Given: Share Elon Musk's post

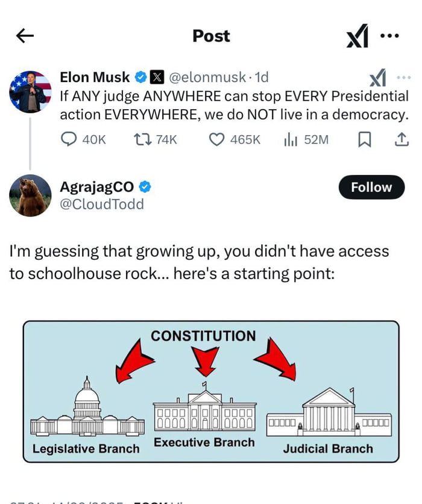Looking at the screenshot, I should click(x=400, y=140).
